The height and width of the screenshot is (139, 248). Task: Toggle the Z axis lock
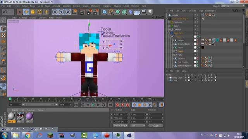68,12
